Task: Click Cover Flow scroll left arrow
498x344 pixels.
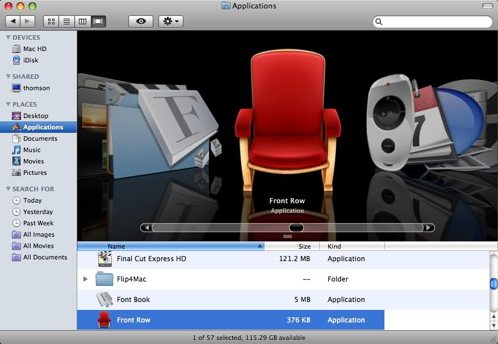Action: coord(147,228)
